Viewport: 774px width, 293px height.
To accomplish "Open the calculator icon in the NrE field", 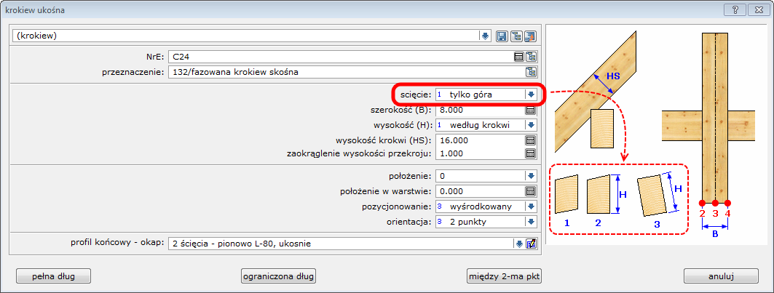I will (518, 56).
